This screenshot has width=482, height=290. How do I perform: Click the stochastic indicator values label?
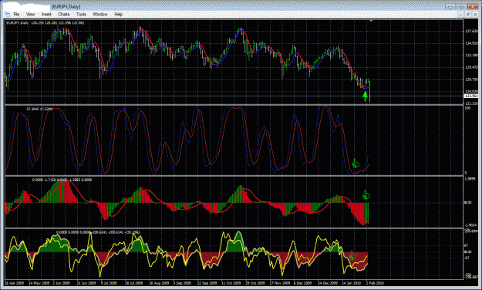coord(39,109)
